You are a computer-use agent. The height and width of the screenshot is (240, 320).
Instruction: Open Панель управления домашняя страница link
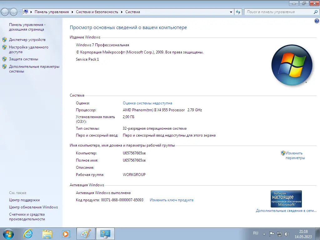pyautogui.click(x=27, y=27)
